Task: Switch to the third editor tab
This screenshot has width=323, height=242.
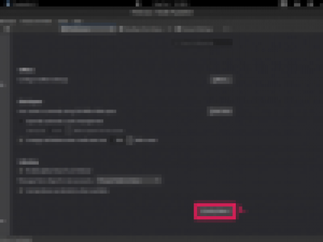Action: pyautogui.click(x=194, y=29)
